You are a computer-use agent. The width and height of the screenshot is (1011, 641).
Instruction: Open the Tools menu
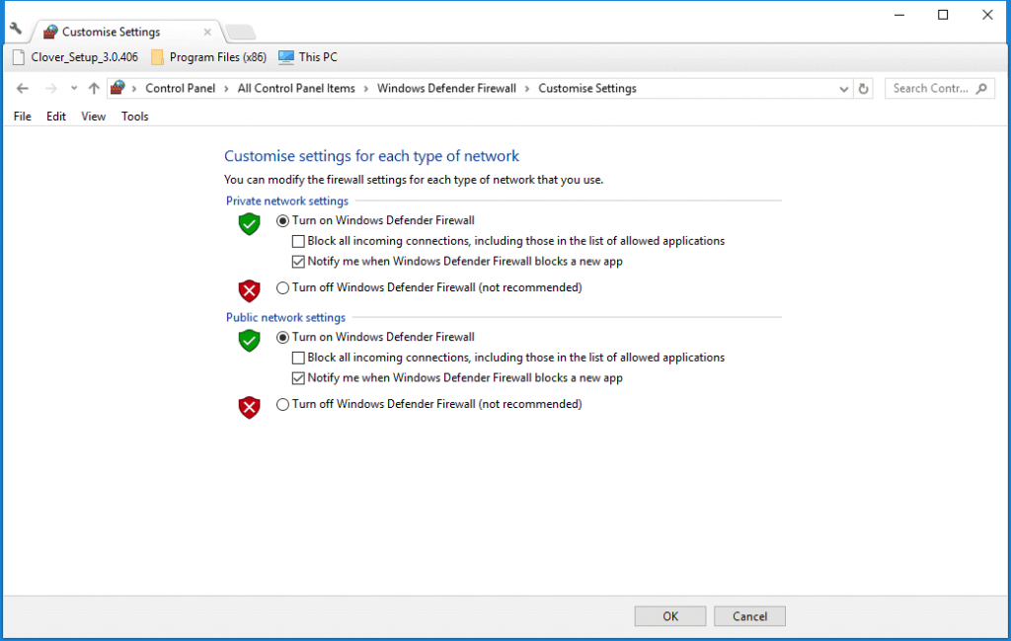click(x=135, y=117)
